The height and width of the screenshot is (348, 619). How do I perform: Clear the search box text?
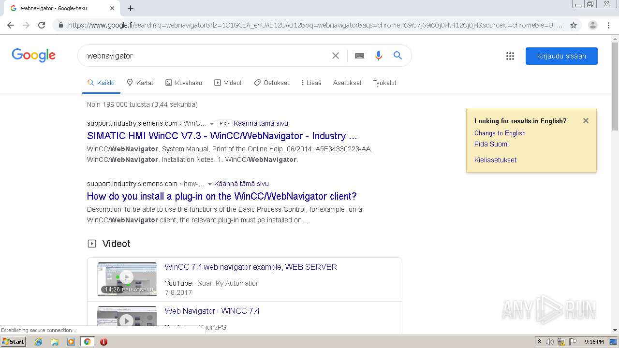(335, 56)
